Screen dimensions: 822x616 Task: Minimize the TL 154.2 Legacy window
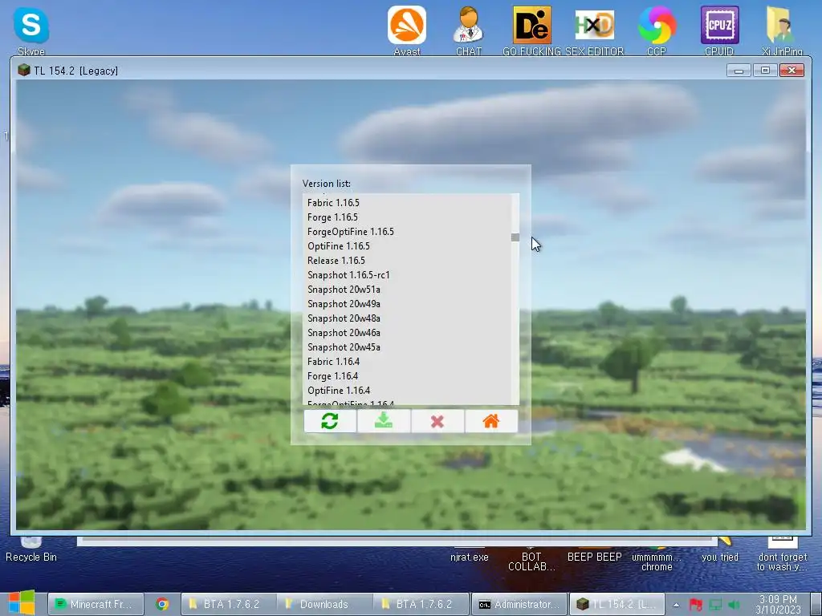[x=739, y=71]
